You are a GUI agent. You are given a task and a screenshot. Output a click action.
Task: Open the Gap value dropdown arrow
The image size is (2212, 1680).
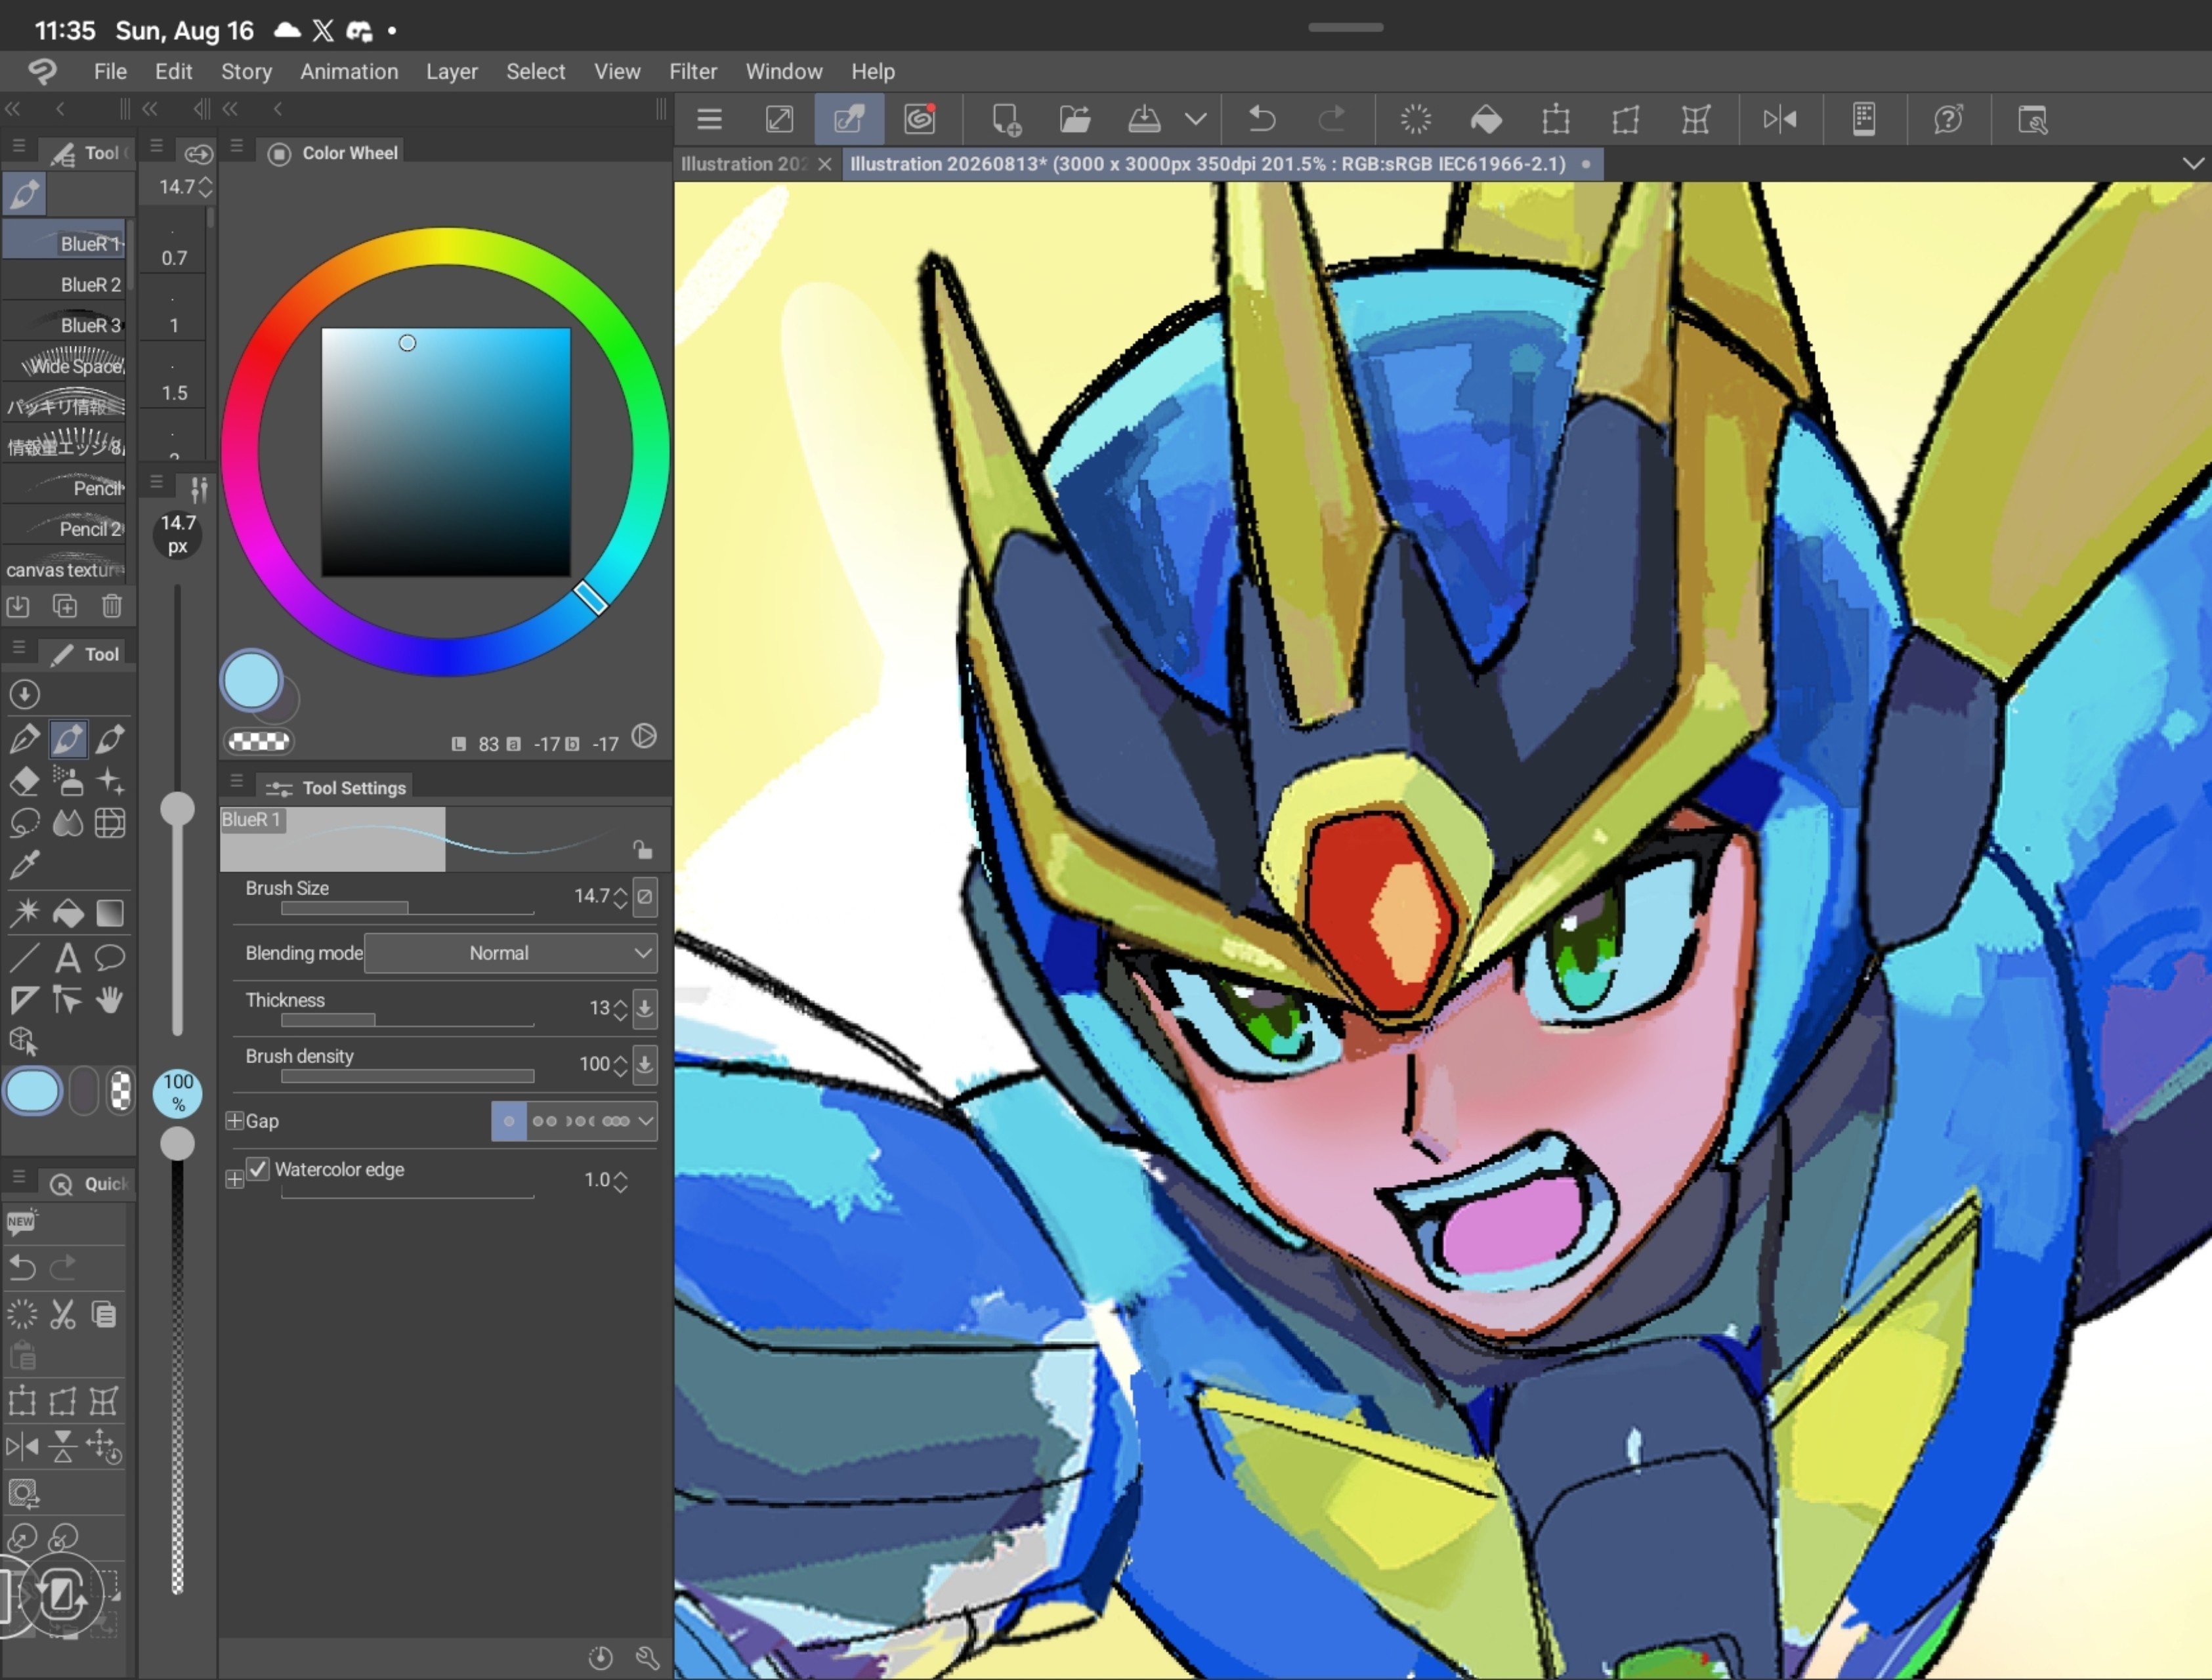(x=646, y=1121)
